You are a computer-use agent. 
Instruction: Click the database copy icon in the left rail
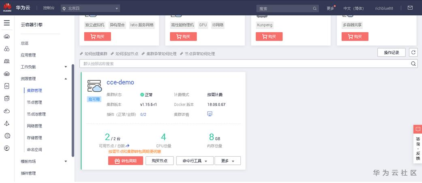(7, 99)
